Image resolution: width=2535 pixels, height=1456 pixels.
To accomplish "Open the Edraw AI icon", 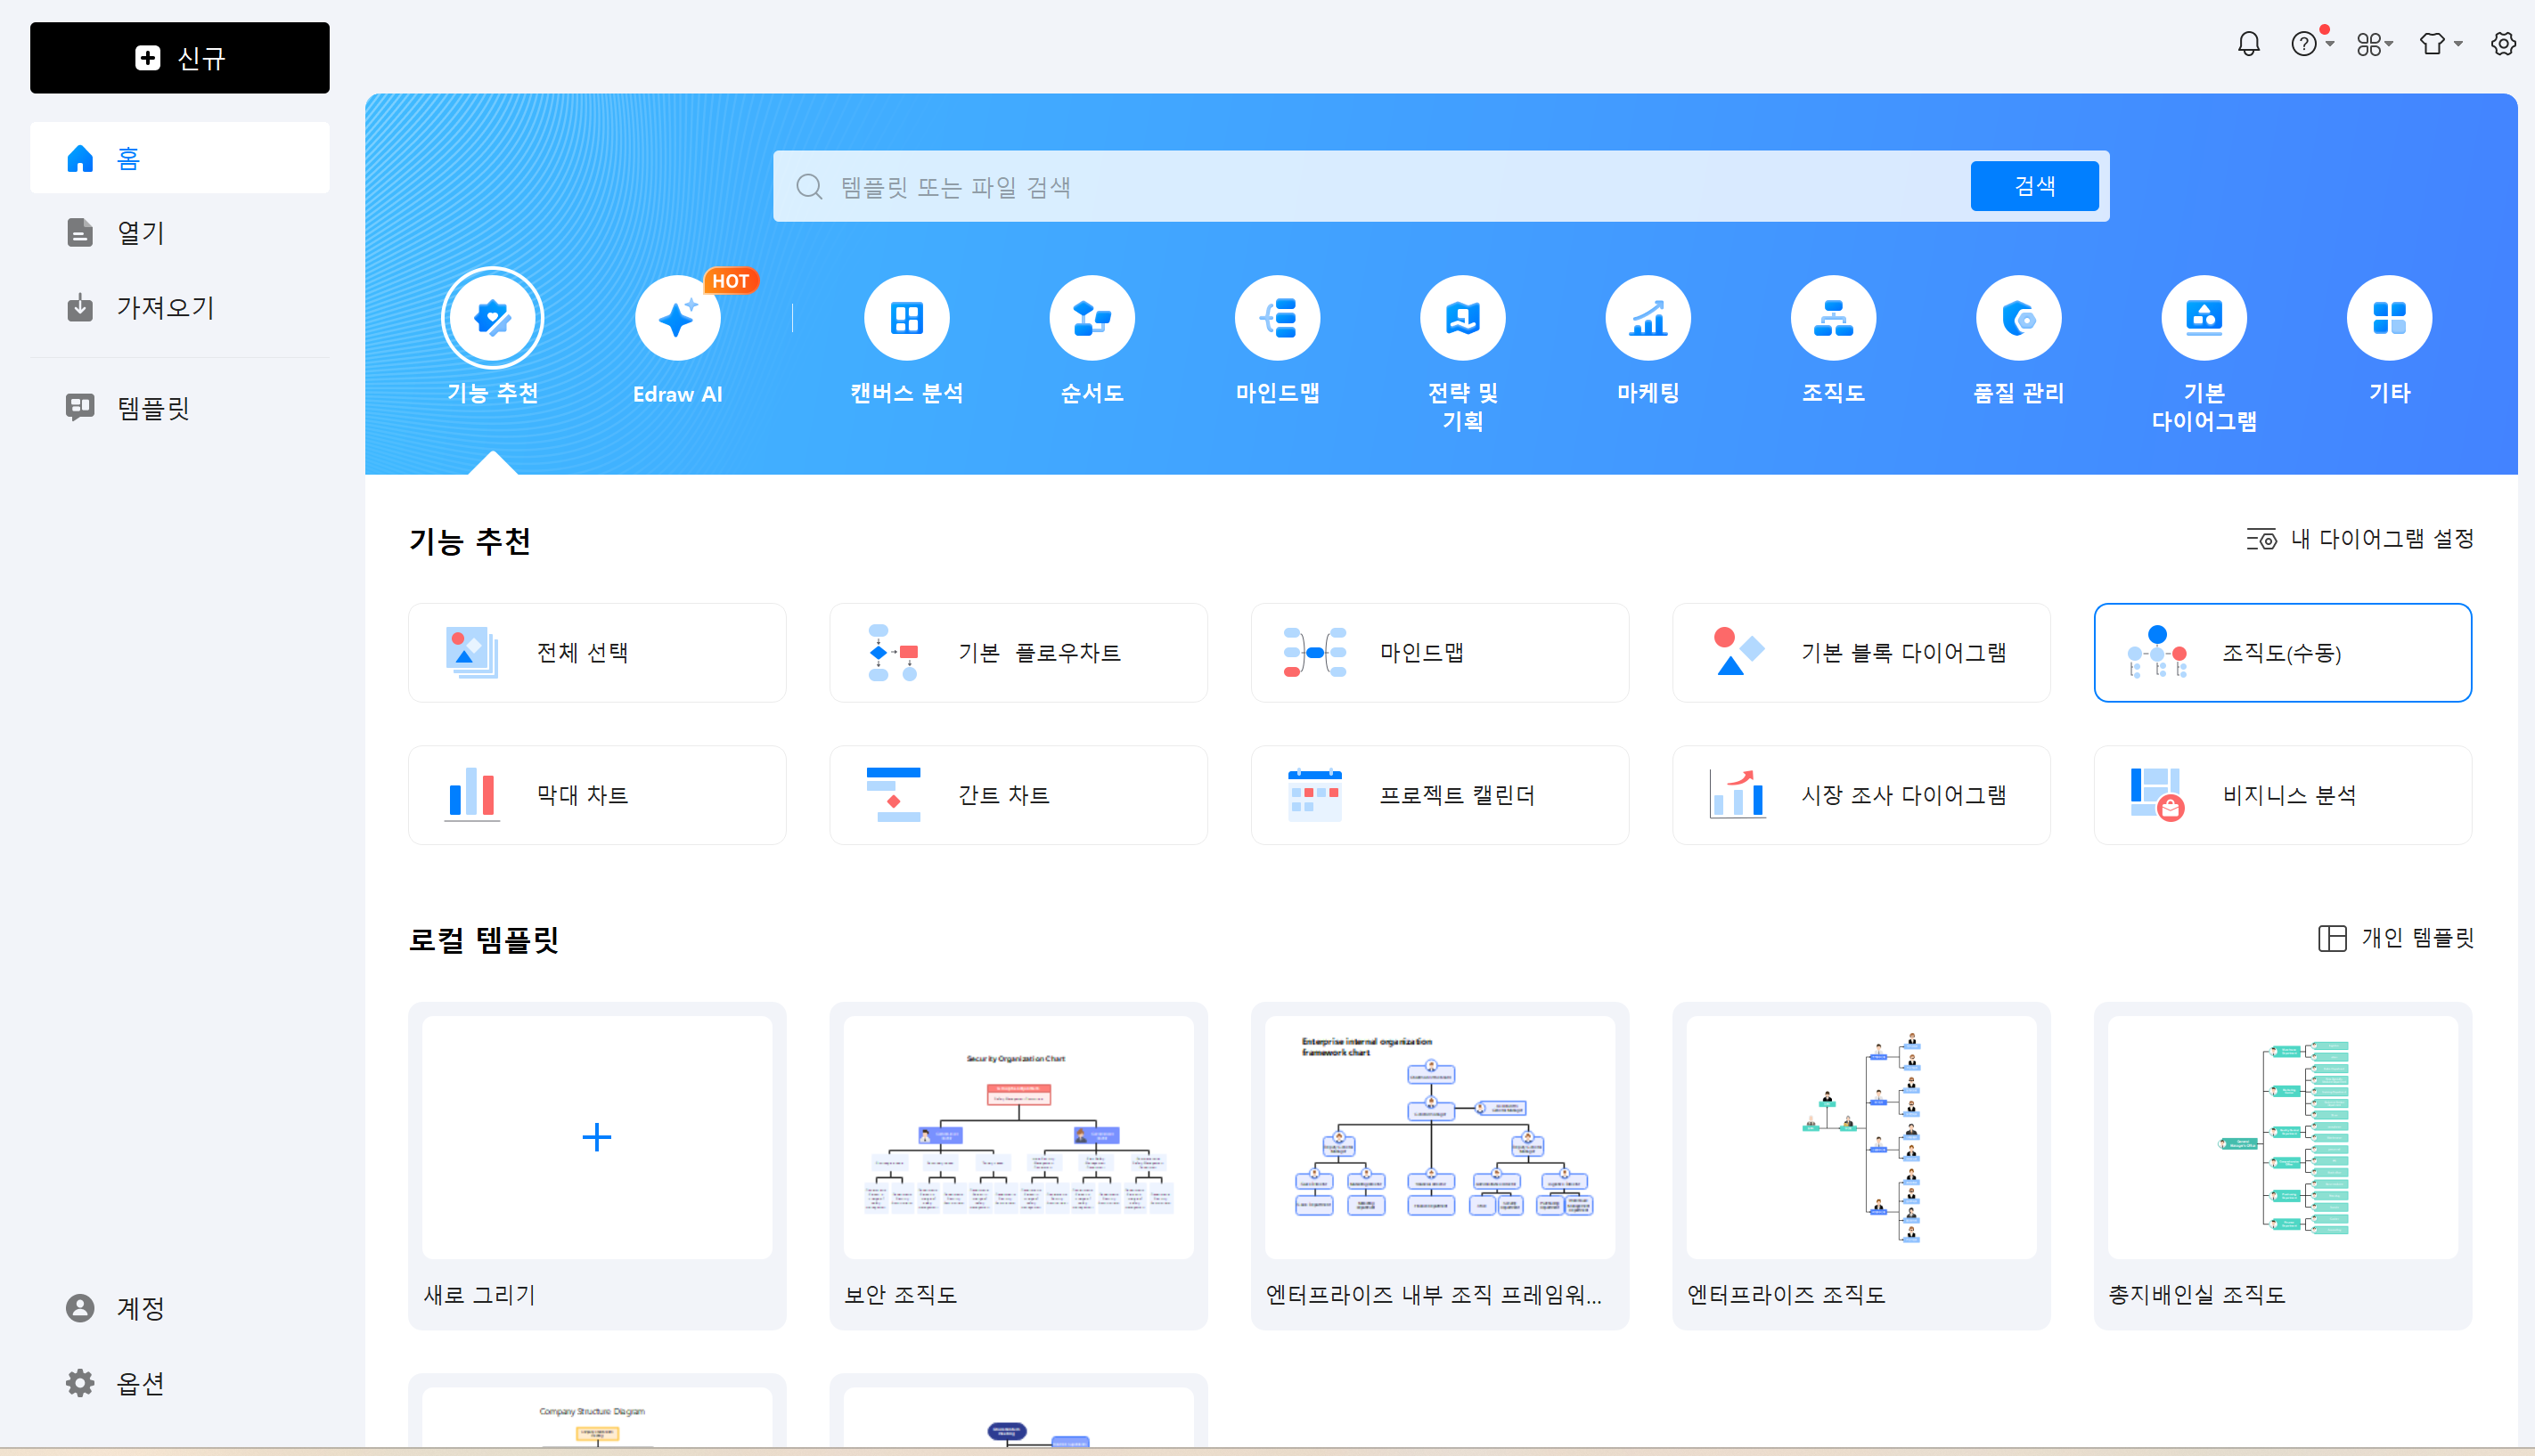I will pyautogui.click(x=677, y=318).
